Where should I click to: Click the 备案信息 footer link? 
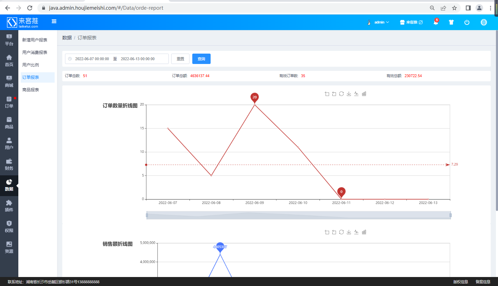(x=483, y=282)
